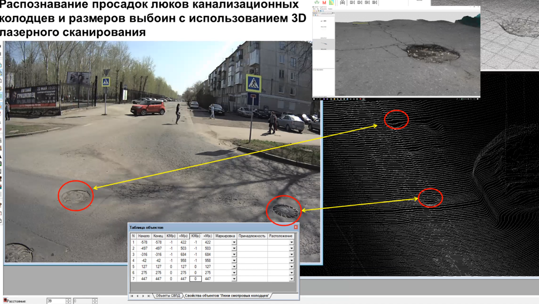Go to last record in object table

(x=149, y=296)
